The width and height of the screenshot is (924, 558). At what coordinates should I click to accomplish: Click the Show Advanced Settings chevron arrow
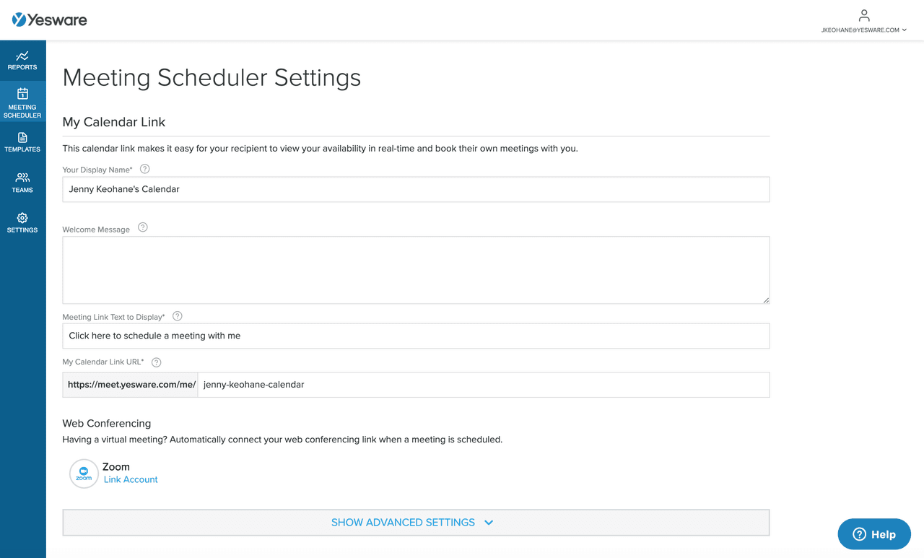click(488, 522)
